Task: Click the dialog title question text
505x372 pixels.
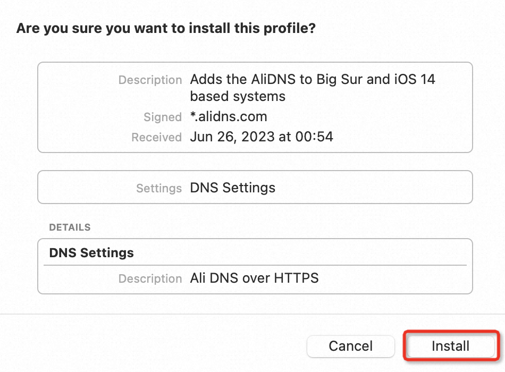Action: (166, 28)
